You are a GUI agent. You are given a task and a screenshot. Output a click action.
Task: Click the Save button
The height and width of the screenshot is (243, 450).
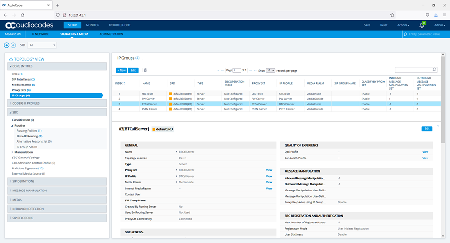coord(367,25)
